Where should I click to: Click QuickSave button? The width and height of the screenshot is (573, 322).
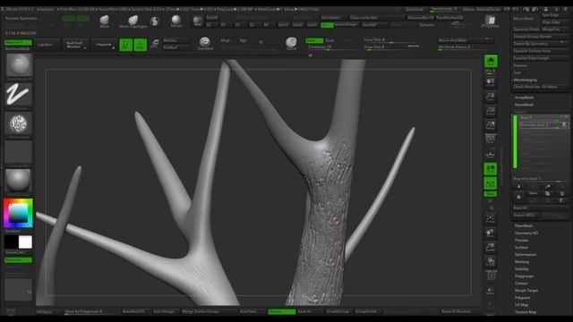pos(415,10)
